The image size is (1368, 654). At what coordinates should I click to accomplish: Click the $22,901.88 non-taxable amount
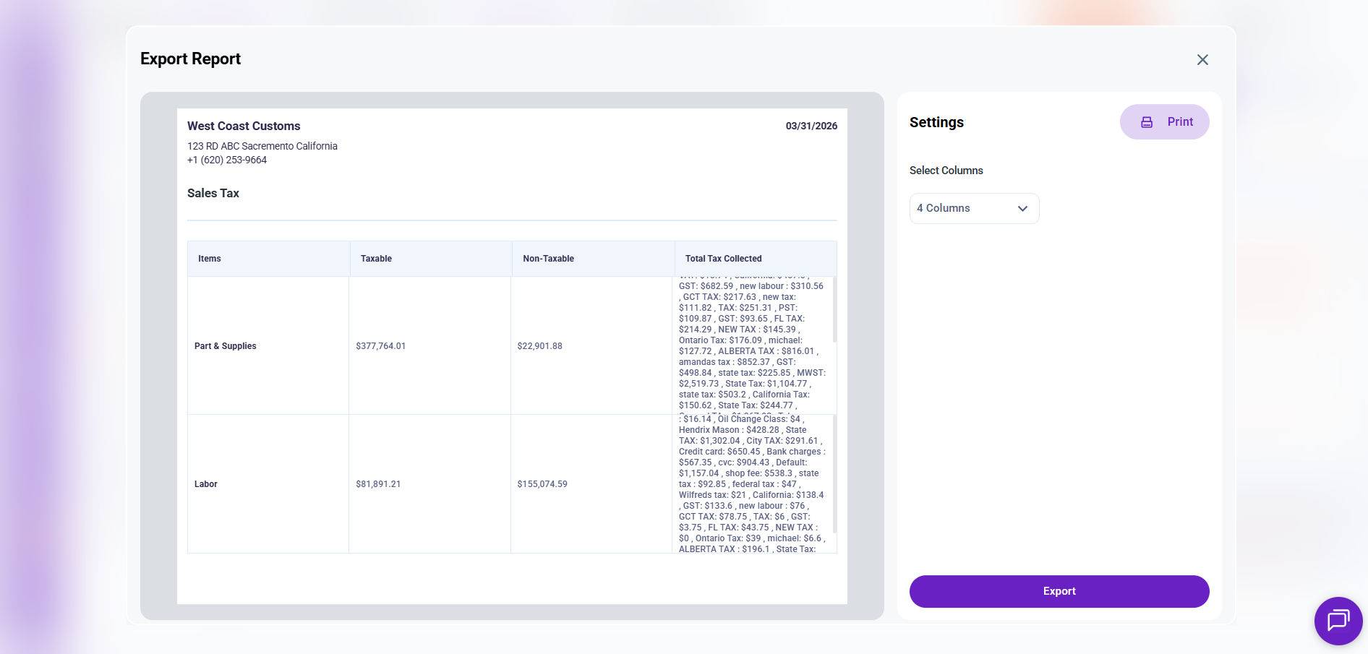click(539, 346)
